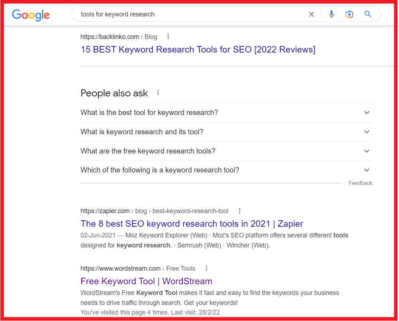399x321 pixels.
Task: Open options menu for the WordStream result
Action: tap(206, 268)
